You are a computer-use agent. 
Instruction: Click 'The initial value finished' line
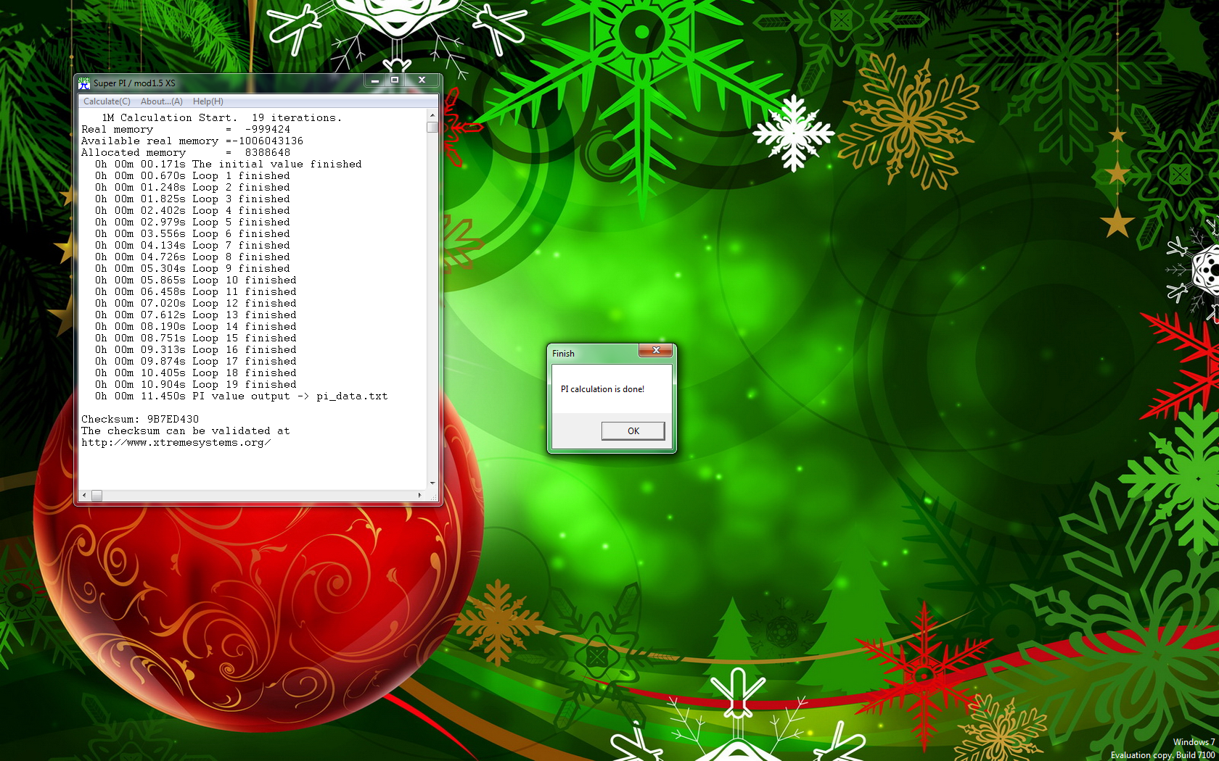228,164
